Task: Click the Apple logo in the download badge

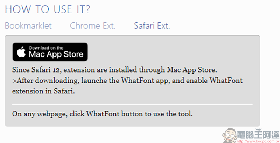Action: 21,52
